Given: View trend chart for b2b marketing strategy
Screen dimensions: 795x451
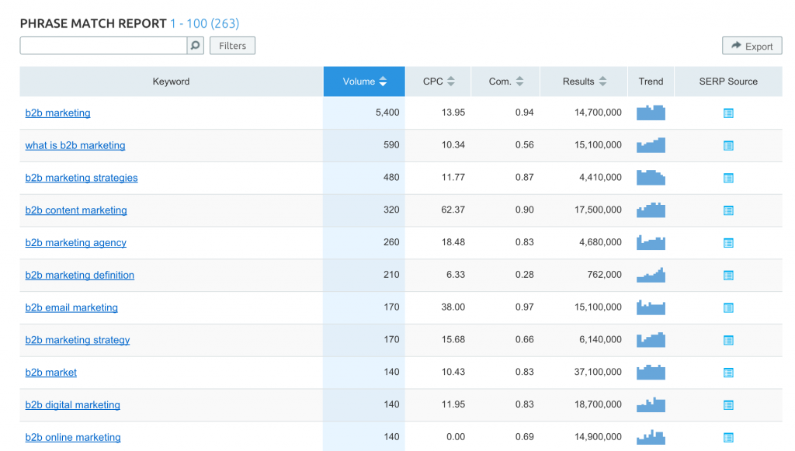Looking at the screenshot, I should coord(651,339).
